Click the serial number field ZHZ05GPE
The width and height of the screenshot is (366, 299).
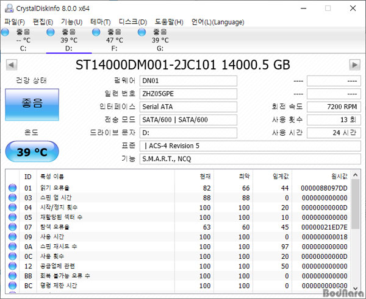(x=188, y=94)
